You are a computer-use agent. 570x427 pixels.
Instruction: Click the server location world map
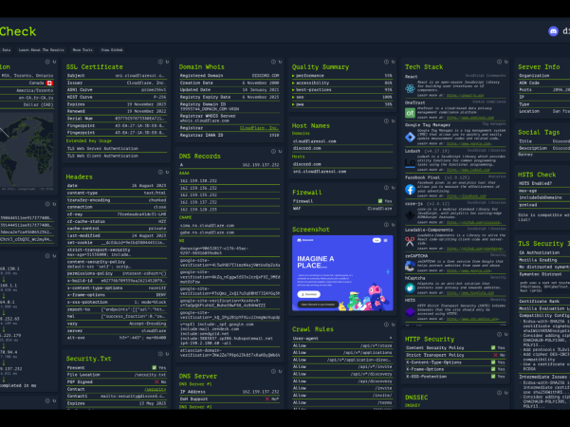click(27, 150)
